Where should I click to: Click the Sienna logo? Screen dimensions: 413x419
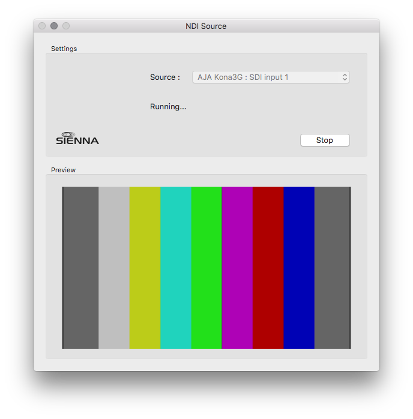coord(77,138)
